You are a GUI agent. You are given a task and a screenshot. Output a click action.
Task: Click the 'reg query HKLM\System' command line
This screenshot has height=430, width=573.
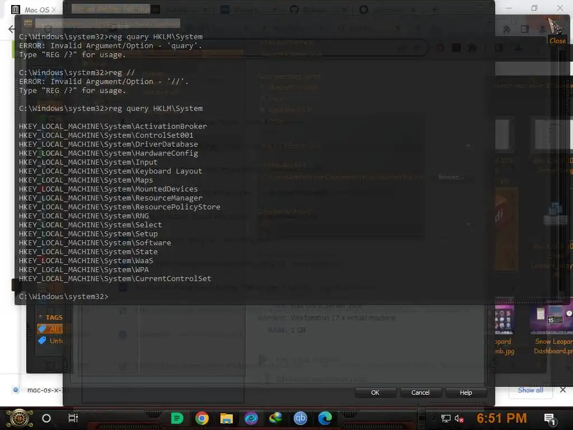tap(111, 108)
